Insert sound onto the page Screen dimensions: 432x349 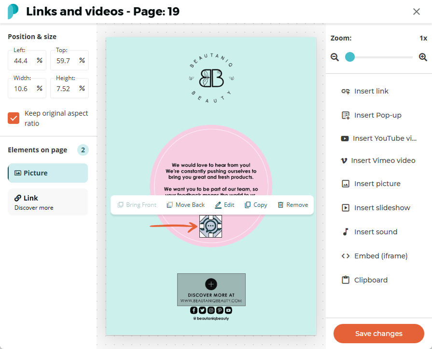coord(369,232)
